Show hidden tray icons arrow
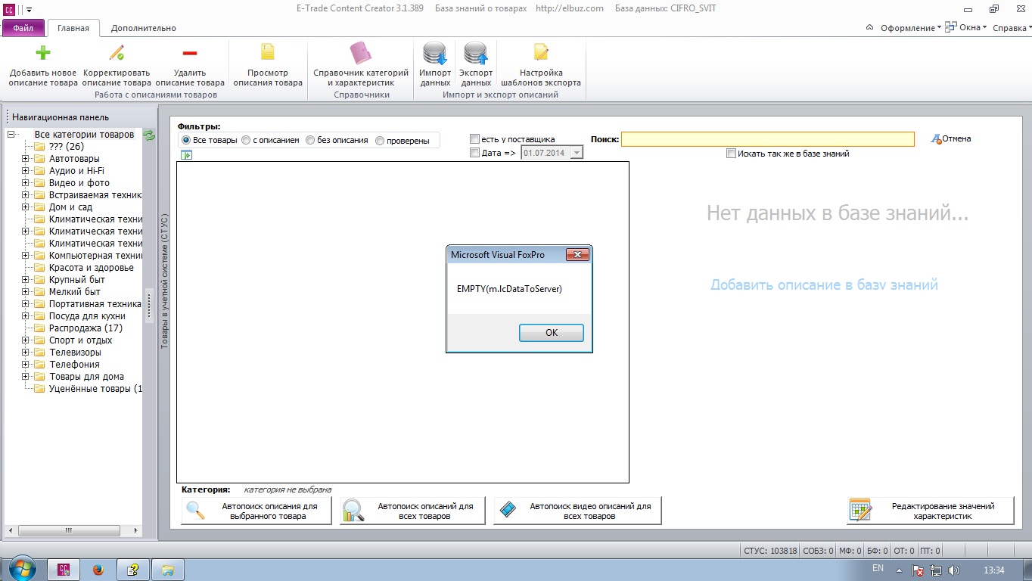 pos(899,570)
